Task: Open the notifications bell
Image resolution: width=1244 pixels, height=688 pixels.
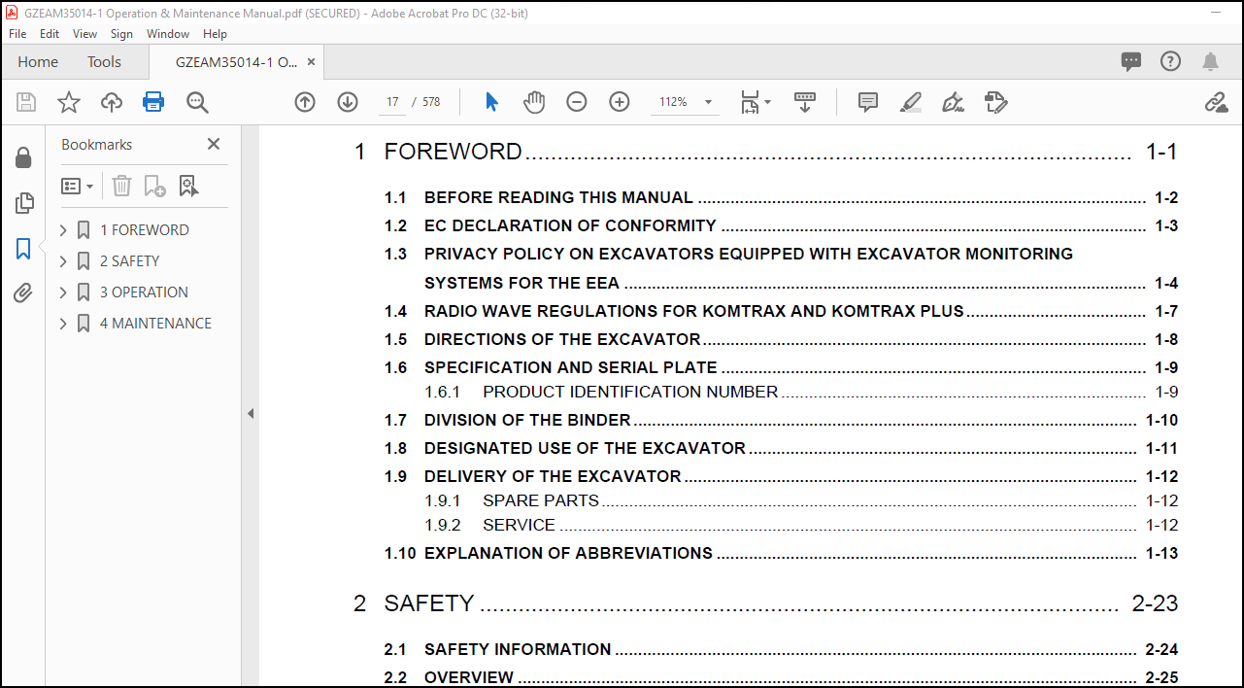Action: [x=1210, y=61]
